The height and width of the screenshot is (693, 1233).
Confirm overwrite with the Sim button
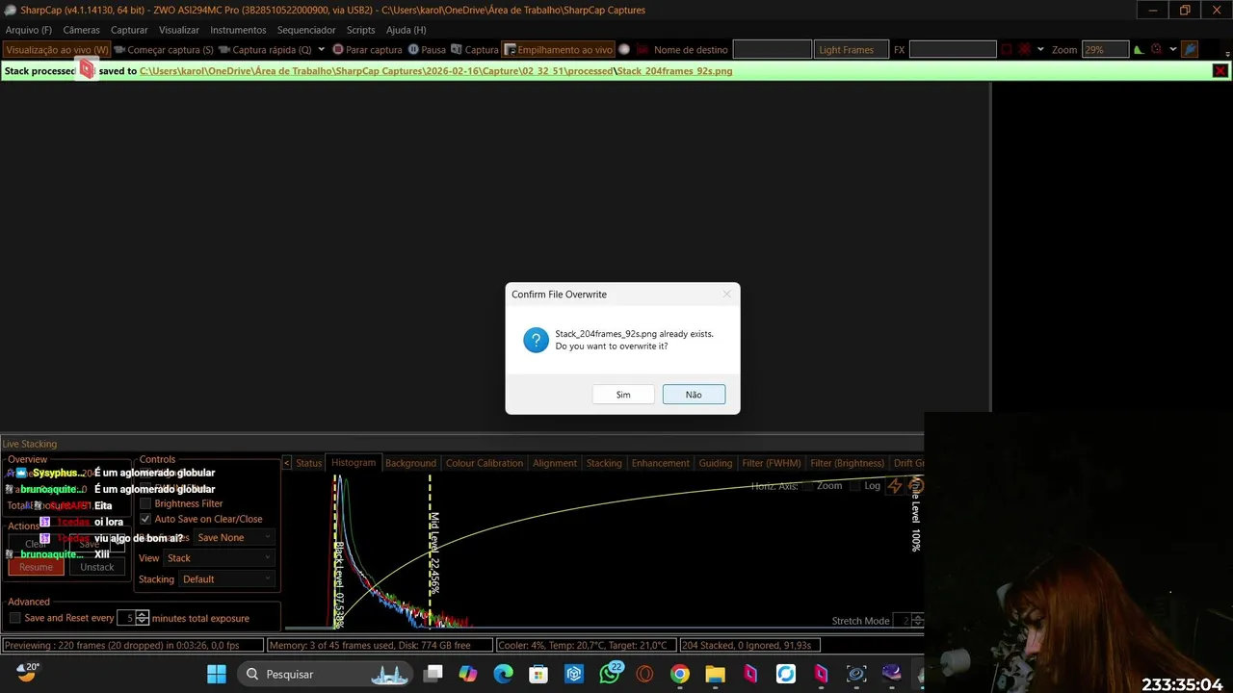click(623, 395)
